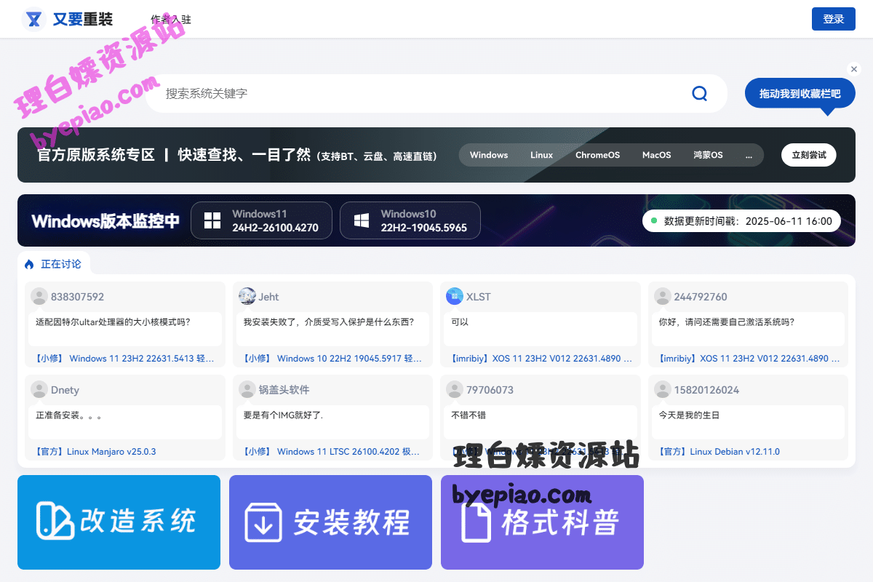Select the Linux system tab
The height and width of the screenshot is (582, 873).
point(541,155)
